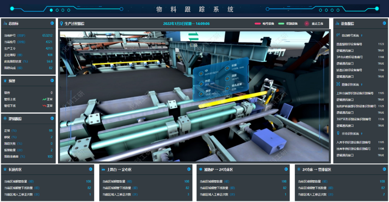Expand the 自动喷号系统 section arrow

coord(362,36)
